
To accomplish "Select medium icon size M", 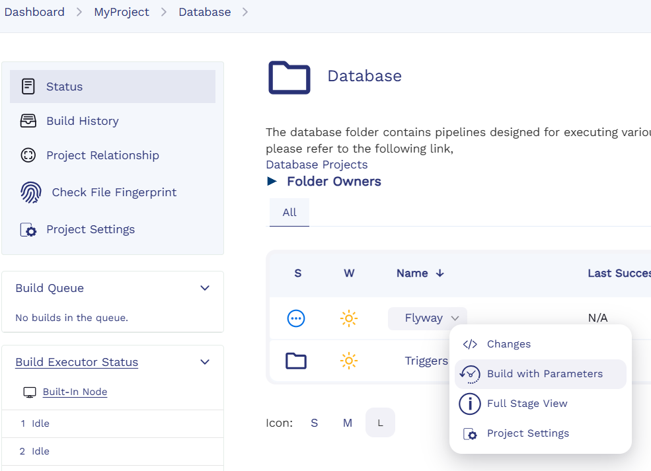I will click(348, 423).
